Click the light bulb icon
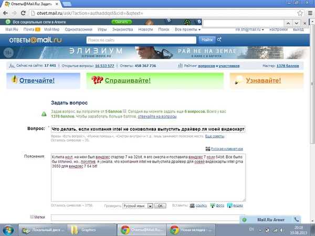Viewport: 315px width, 236px height. [x=239, y=80]
